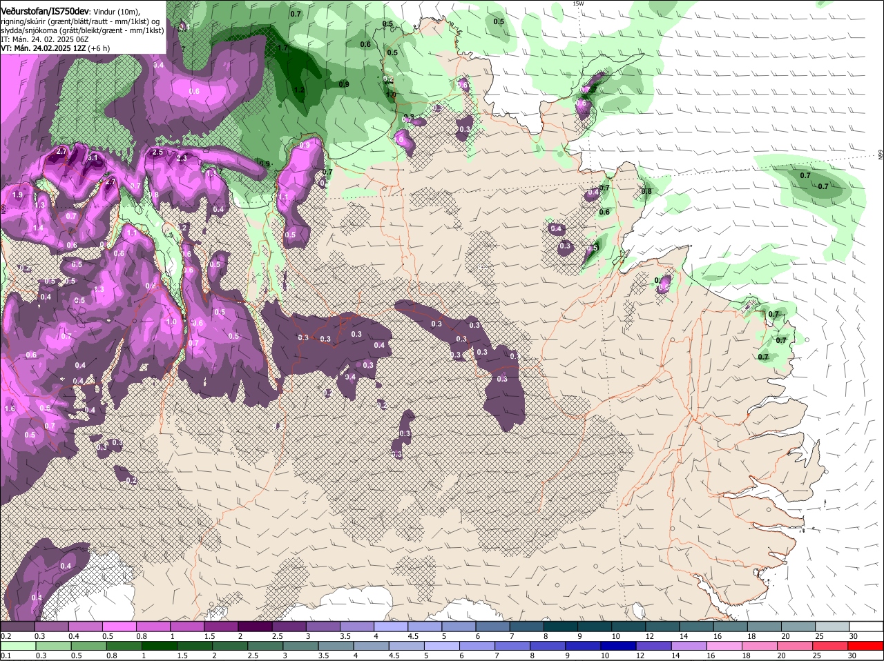Click the pale green rain swatch between 0.1 and 0.3
Viewport: 884px width, 661px height.
(17, 645)
